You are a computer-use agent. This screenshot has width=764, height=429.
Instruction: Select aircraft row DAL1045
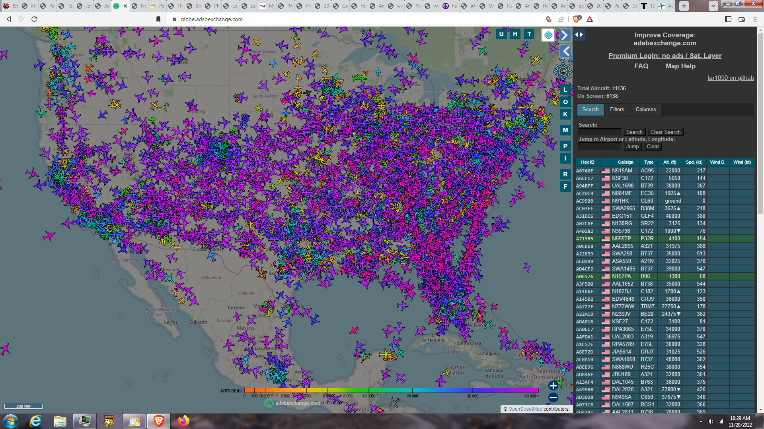coord(665,382)
